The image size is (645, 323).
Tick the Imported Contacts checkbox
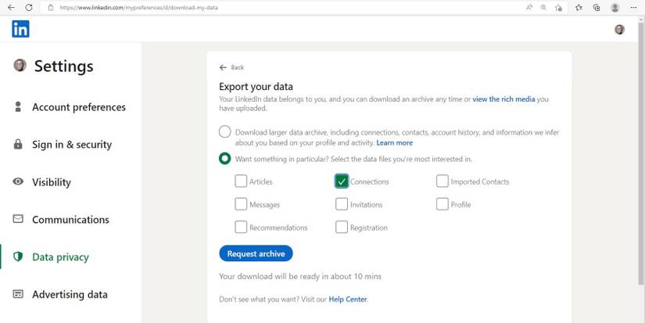(x=443, y=181)
